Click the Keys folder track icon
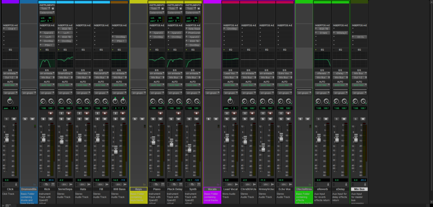433x207 pixels. 144,184
